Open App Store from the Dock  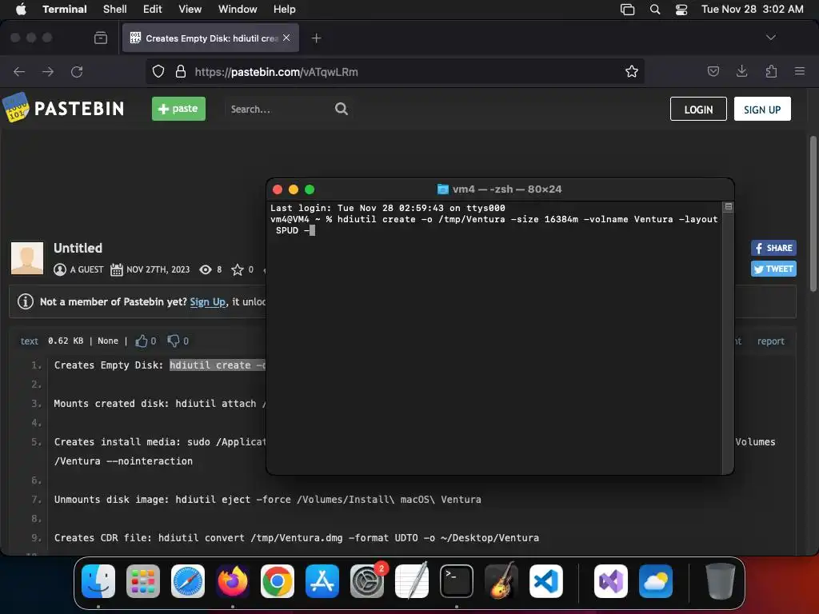tap(322, 581)
